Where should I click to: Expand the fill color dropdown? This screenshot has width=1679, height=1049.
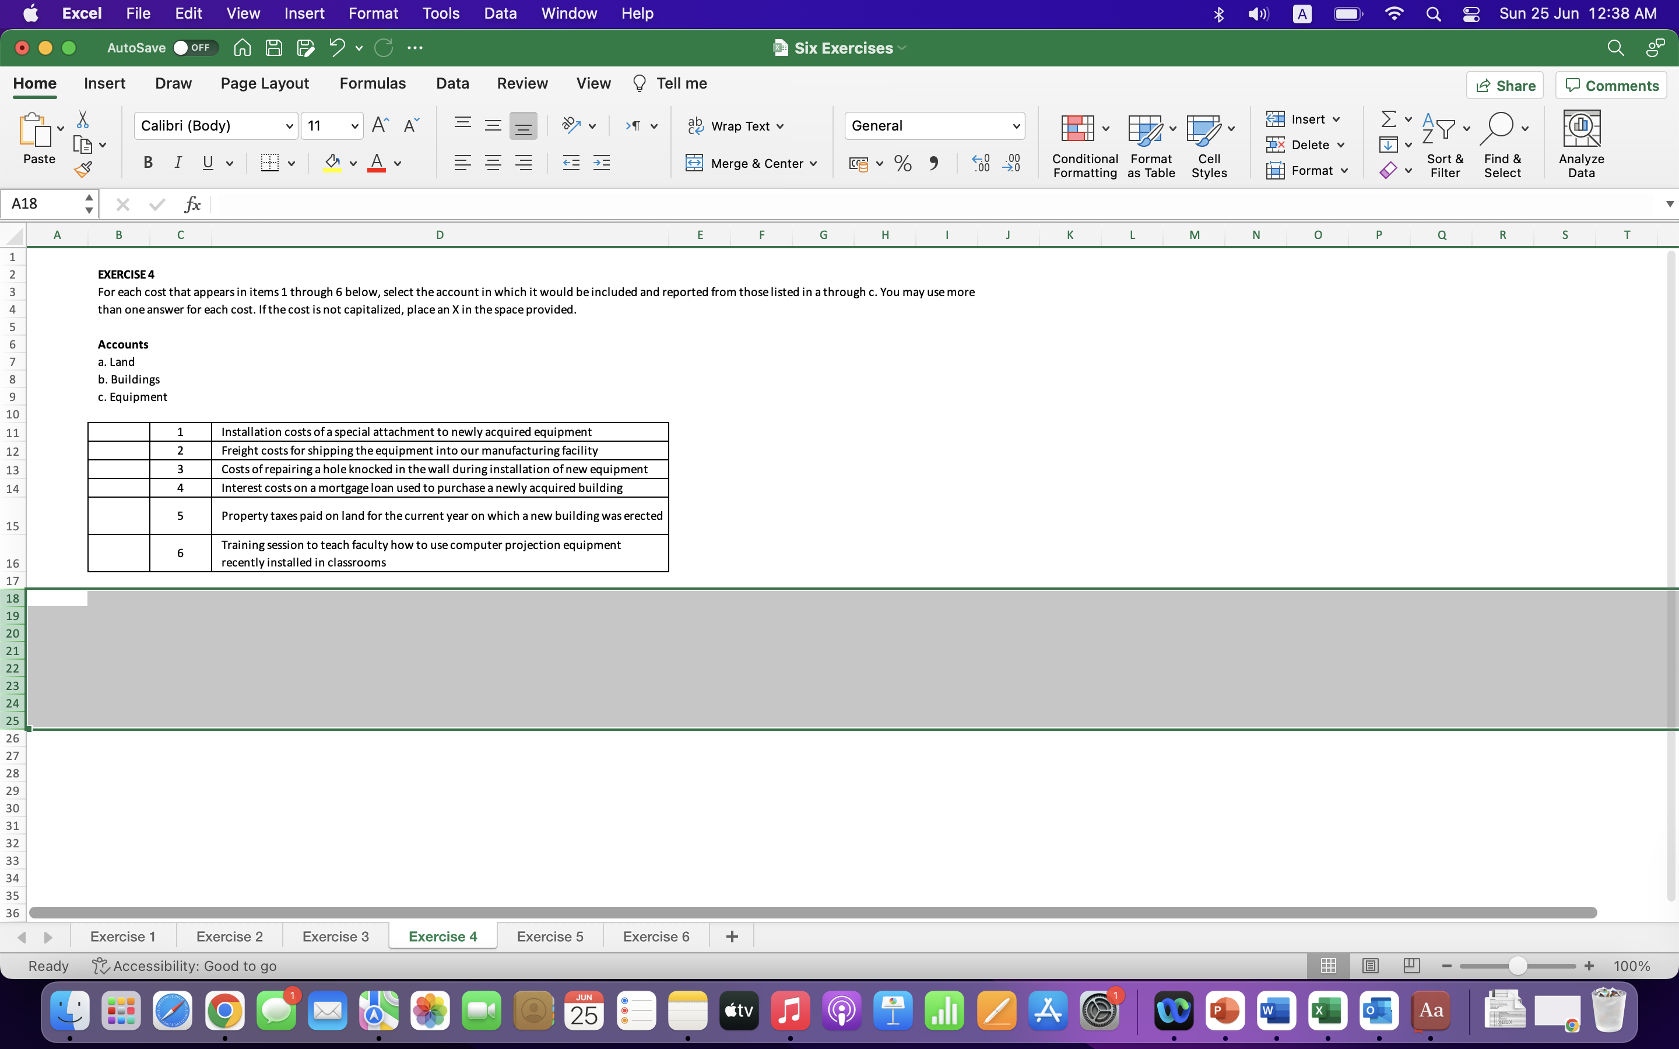click(353, 163)
